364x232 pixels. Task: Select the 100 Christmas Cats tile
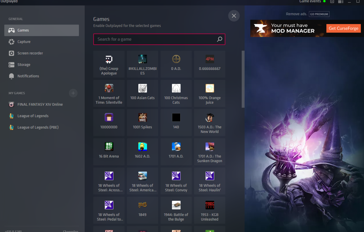(x=176, y=93)
